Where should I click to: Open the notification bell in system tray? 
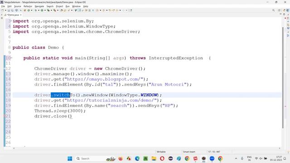[285, 158]
